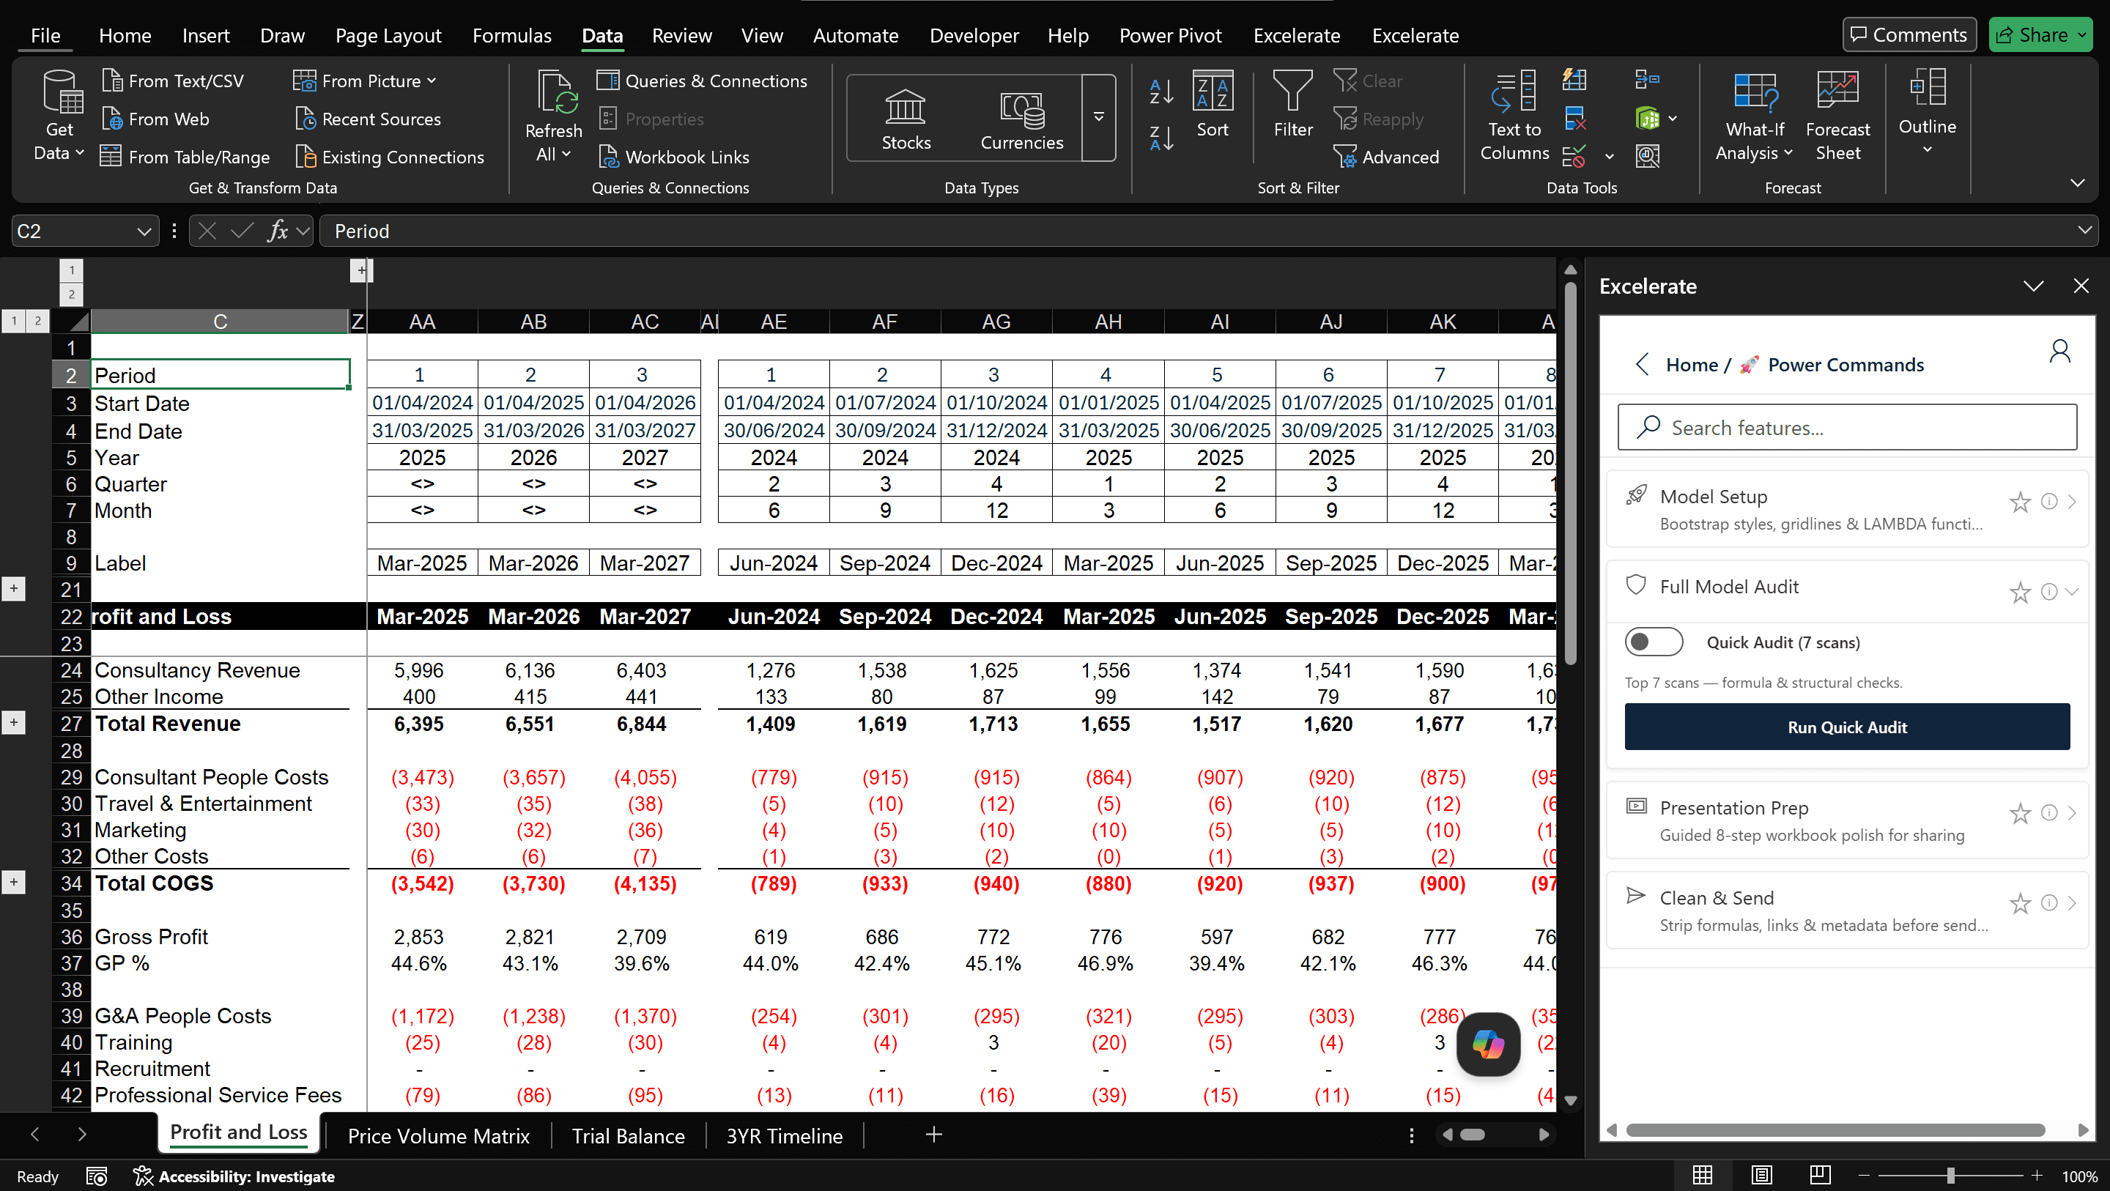Viewport: 2110px width, 1191px height.
Task: Search features in Excelerate pane
Action: [x=1847, y=427]
